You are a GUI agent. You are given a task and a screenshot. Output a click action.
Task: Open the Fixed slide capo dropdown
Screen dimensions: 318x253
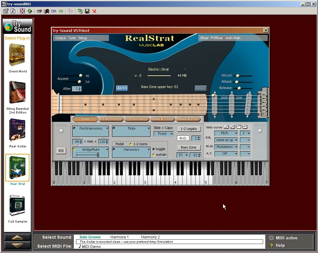click(x=163, y=134)
